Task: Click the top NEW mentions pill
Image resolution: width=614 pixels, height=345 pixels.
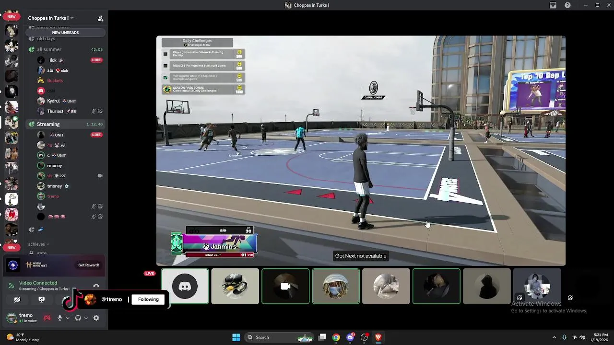Action: [x=11, y=17]
